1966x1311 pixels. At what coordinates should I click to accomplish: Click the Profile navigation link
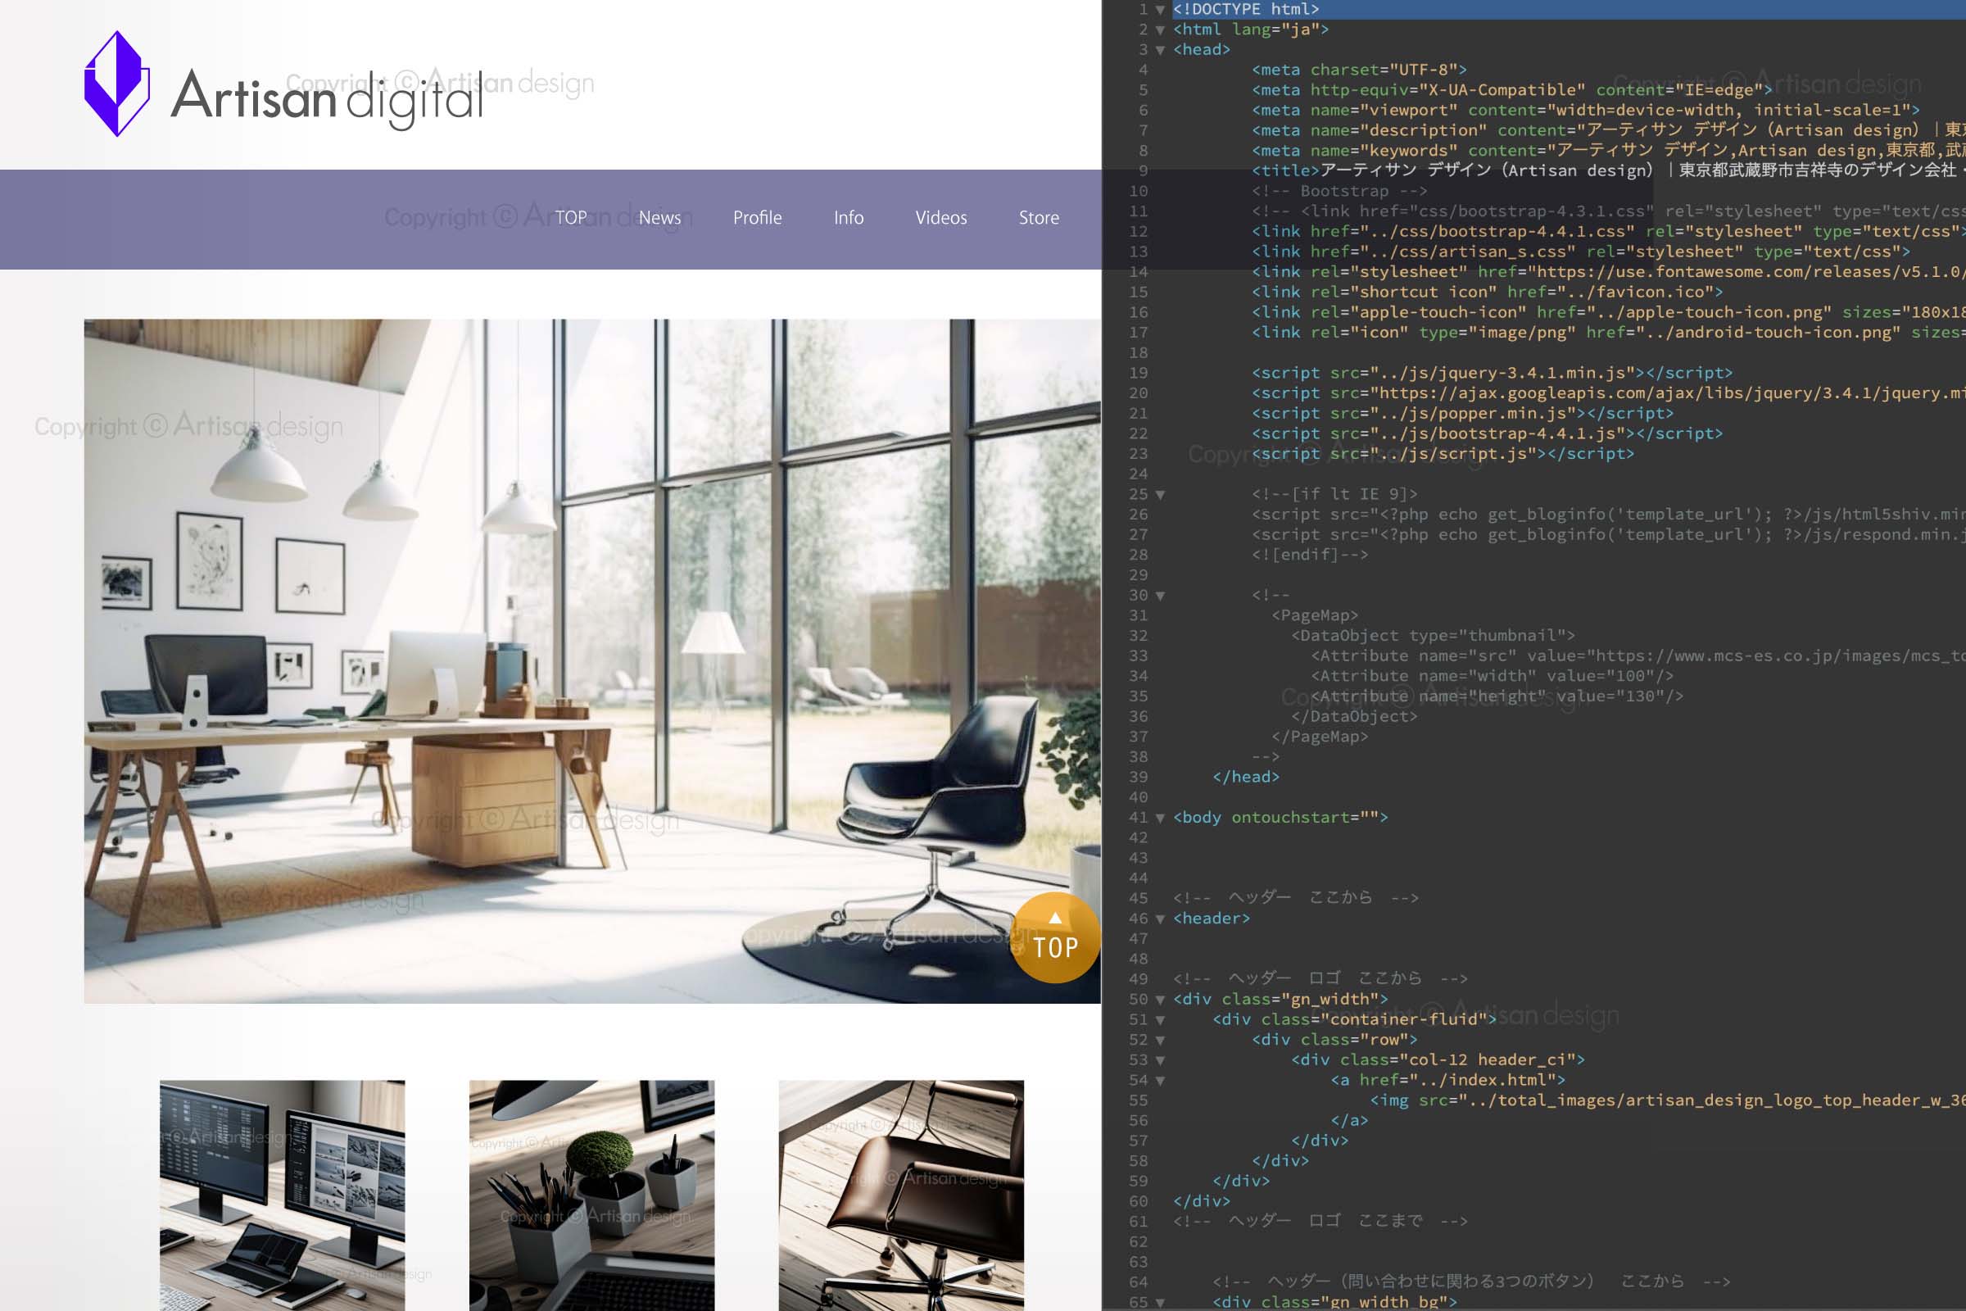754,216
